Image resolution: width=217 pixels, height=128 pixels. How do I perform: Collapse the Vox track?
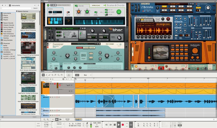click(42, 95)
